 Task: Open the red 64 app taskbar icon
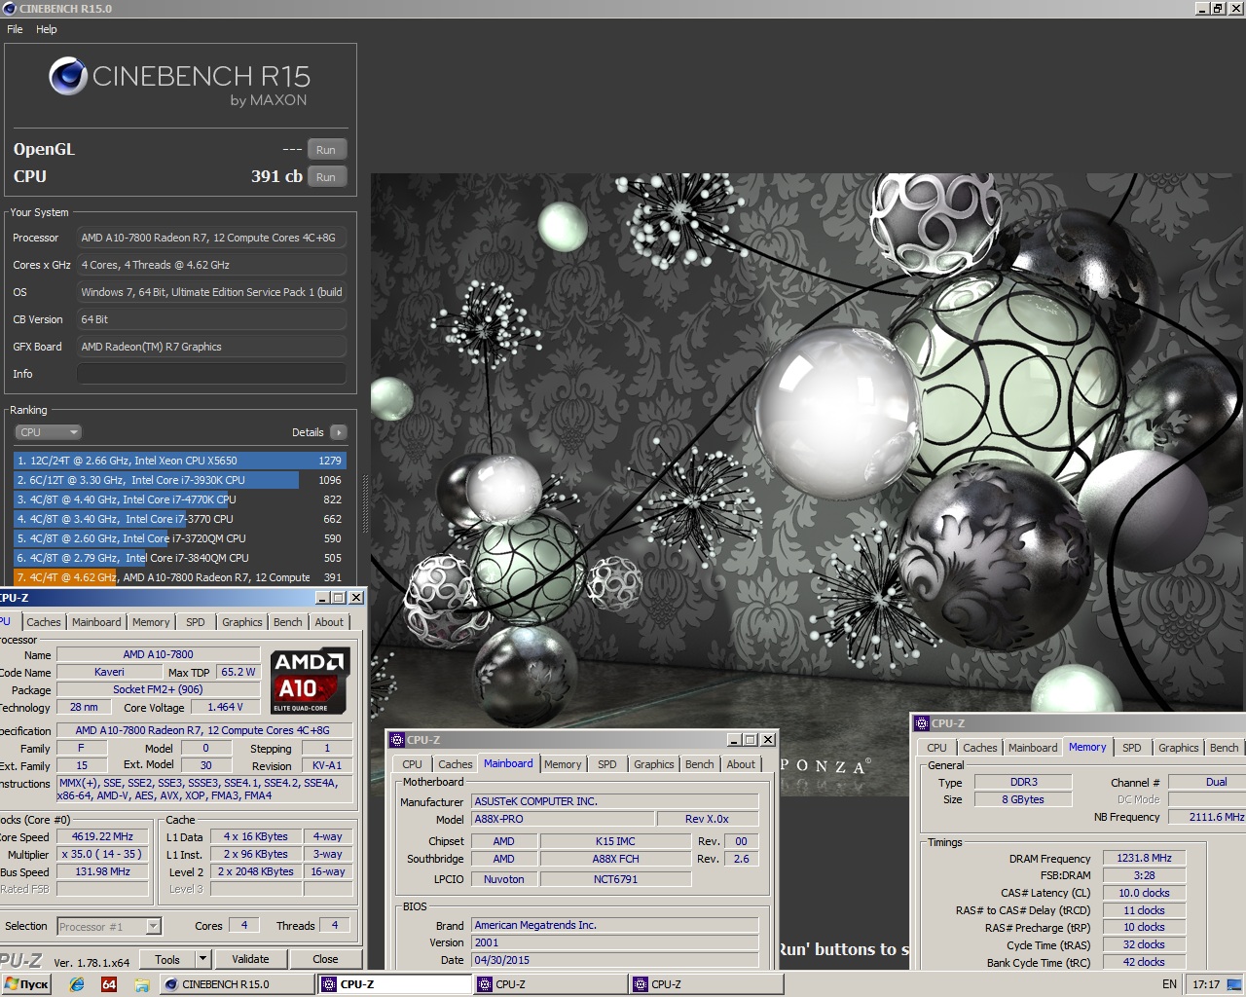[109, 984]
